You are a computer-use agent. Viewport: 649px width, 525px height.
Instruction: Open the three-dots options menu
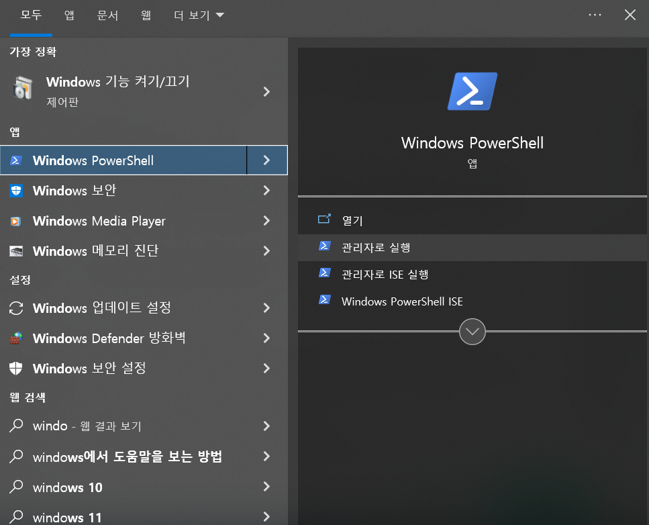click(x=595, y=15)
